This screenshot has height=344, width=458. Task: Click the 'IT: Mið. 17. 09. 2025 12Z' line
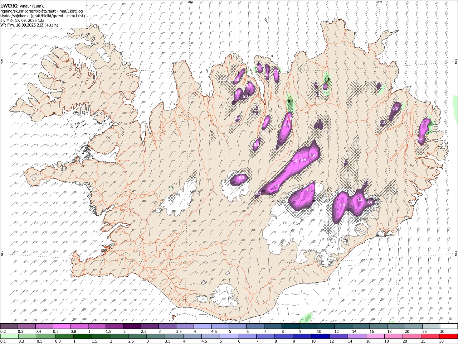[x=22, y=20]
